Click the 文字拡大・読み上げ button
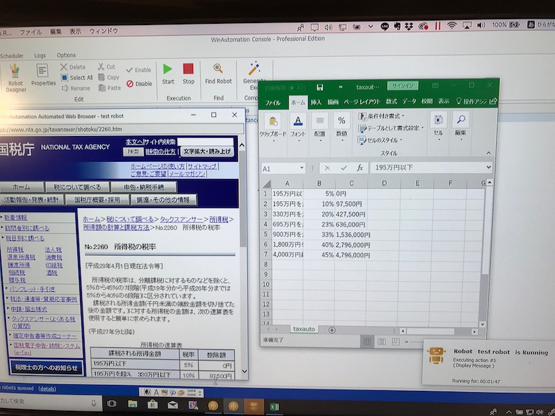Image resolution: width=555 pixels, height=416 pixels. [x=207, y=151]
